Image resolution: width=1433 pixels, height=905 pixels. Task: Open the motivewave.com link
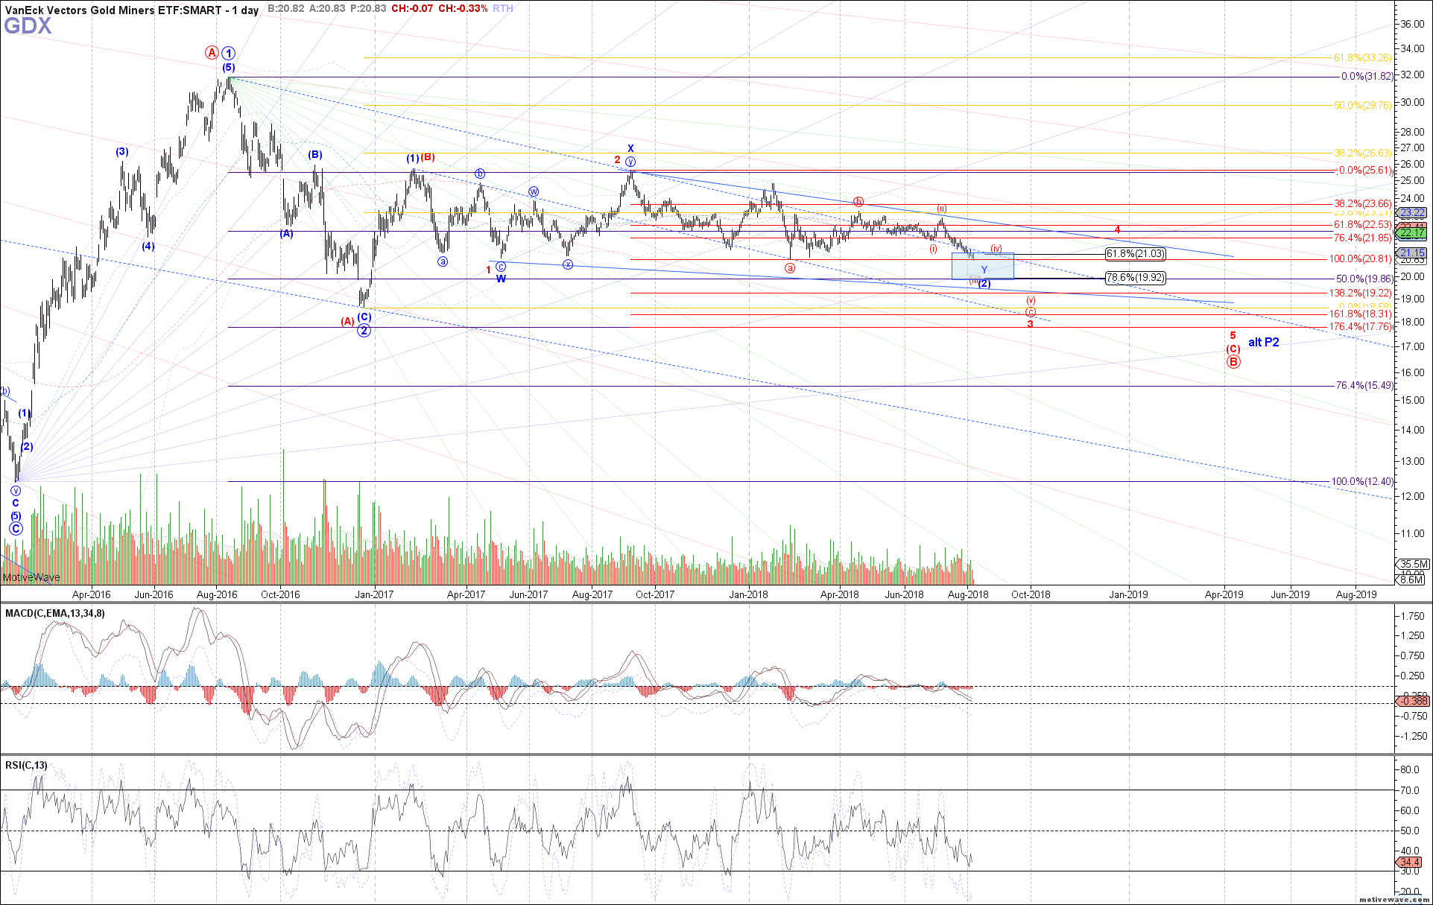click(1394, 899)
